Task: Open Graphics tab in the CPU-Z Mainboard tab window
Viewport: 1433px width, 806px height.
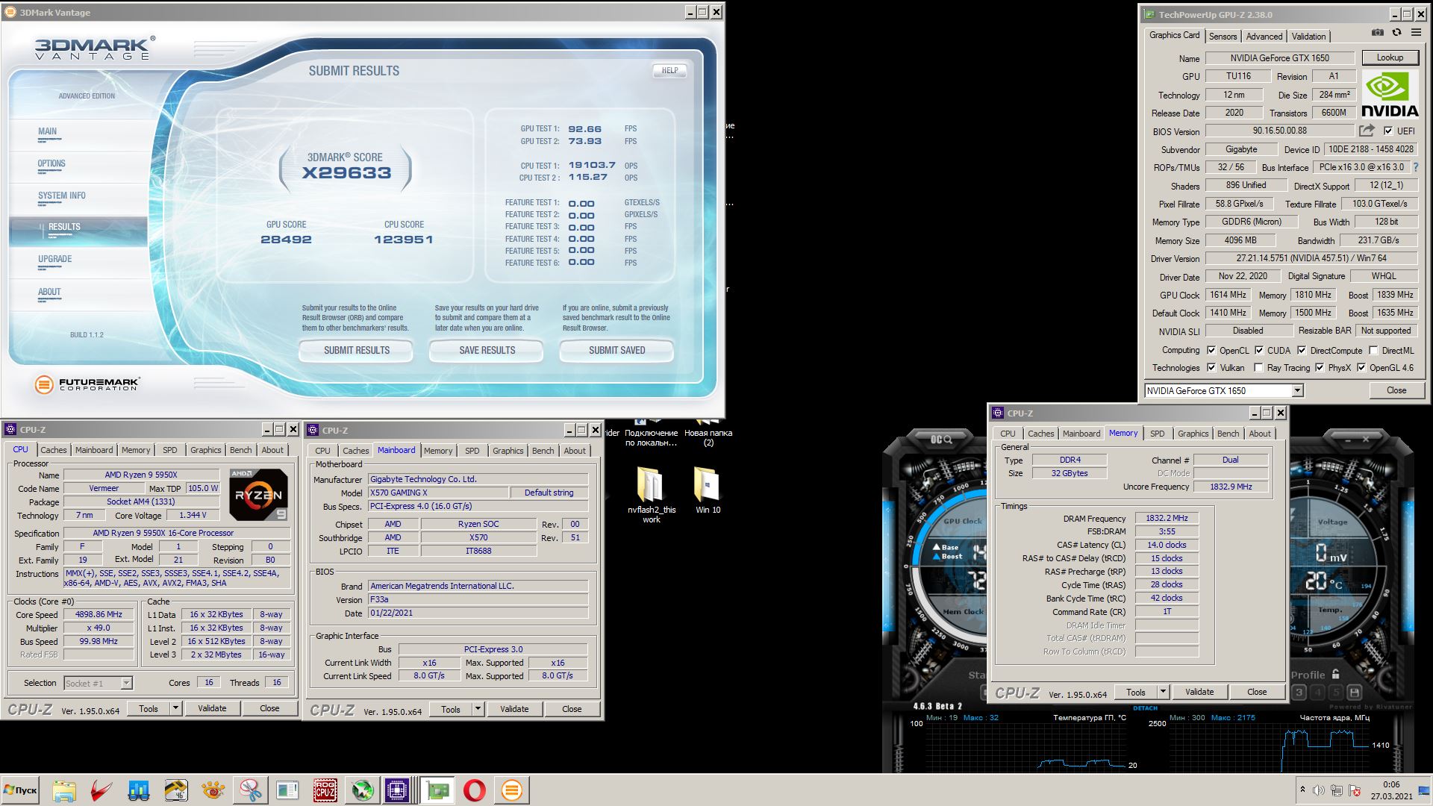Action: 508,451
